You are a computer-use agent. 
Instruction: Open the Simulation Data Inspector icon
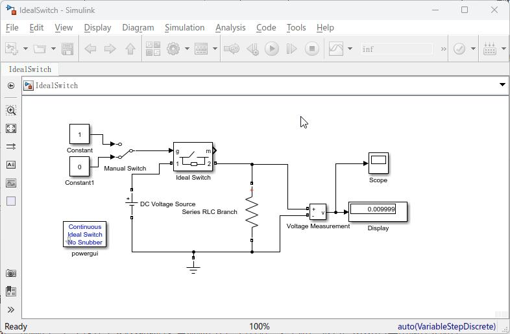pos(336,49)
